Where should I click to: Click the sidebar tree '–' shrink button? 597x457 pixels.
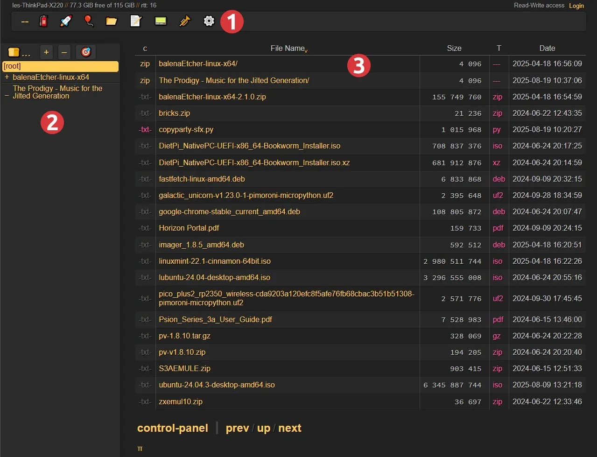64,52
